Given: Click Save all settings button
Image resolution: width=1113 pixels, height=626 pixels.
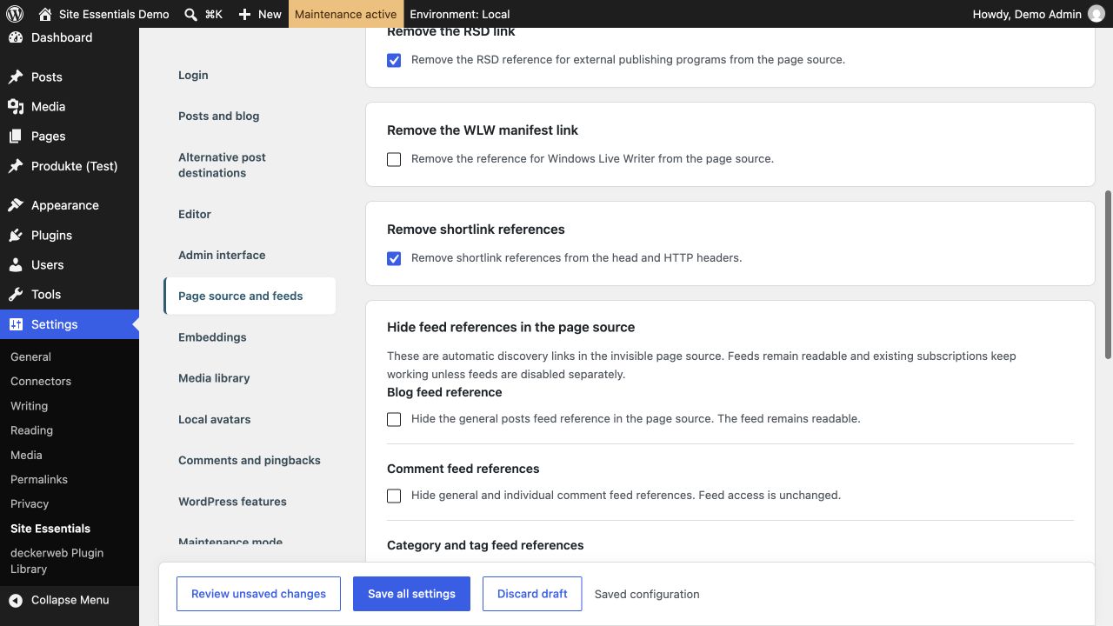Looking at the screenshot, I should point(411,594).
